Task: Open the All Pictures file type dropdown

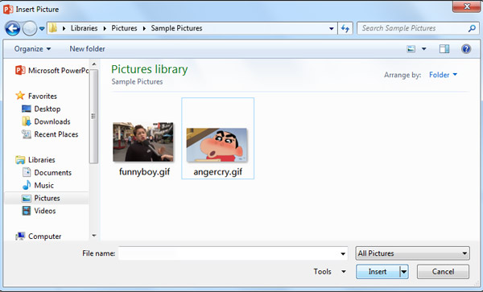Action: pyautogui.click(x=412, y=253)
